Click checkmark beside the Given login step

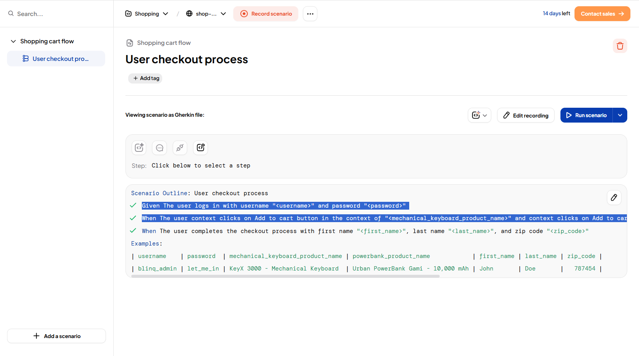point(133,206)
